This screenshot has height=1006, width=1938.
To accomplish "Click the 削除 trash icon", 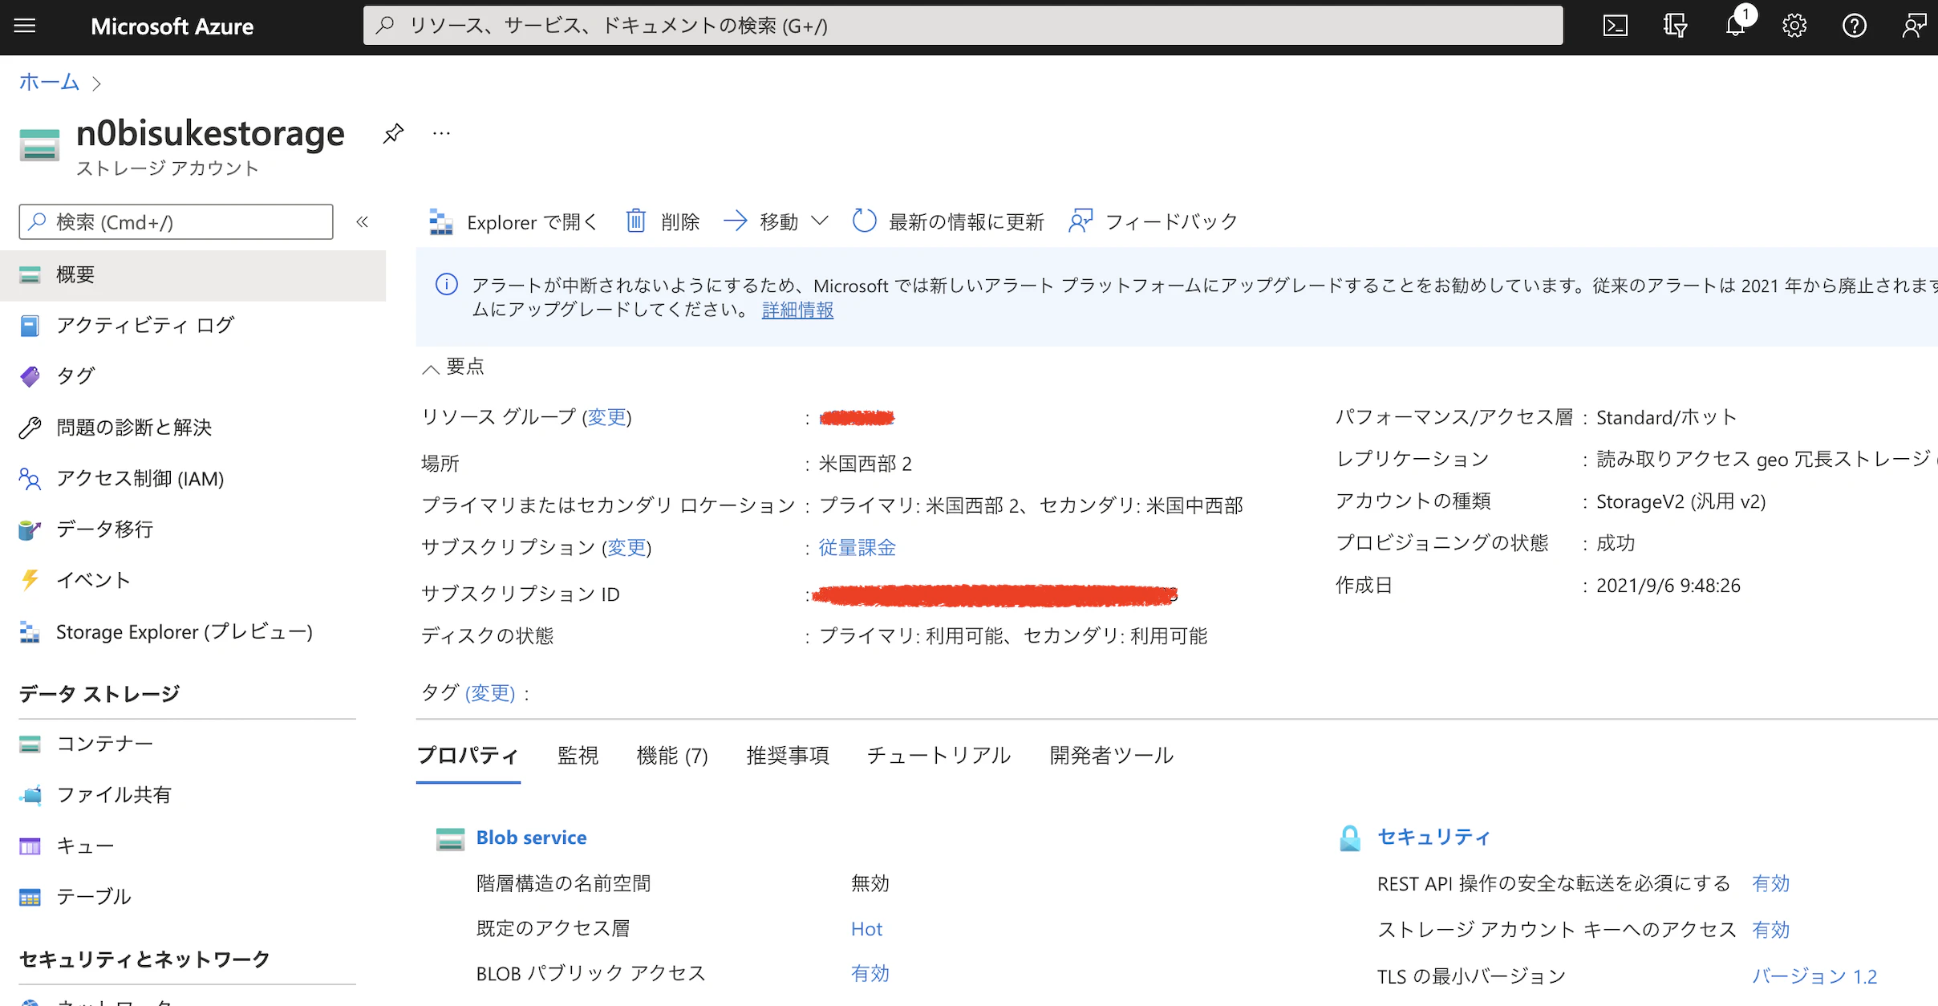I will pyautogui.click(x=635, y=221).
